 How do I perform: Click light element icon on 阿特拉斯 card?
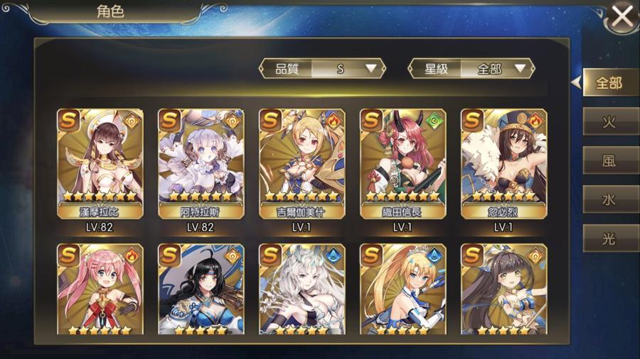pos(232,121)
